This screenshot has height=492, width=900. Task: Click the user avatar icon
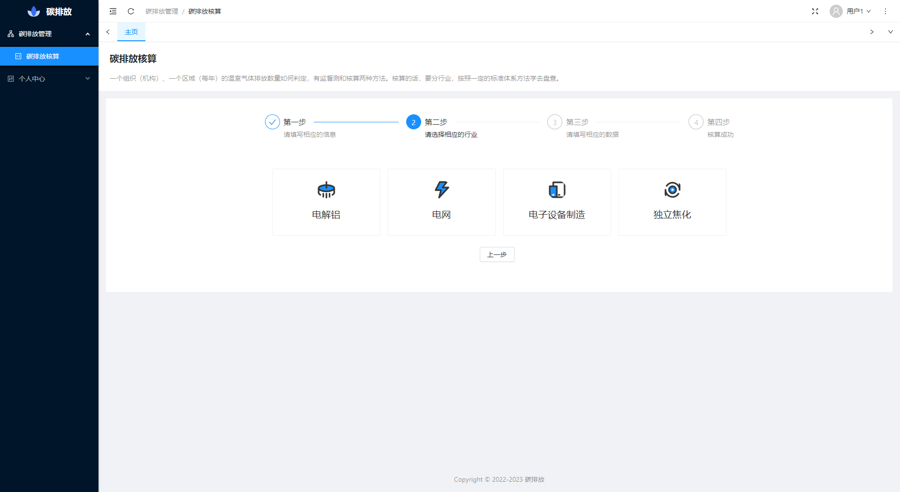(836, 11)
